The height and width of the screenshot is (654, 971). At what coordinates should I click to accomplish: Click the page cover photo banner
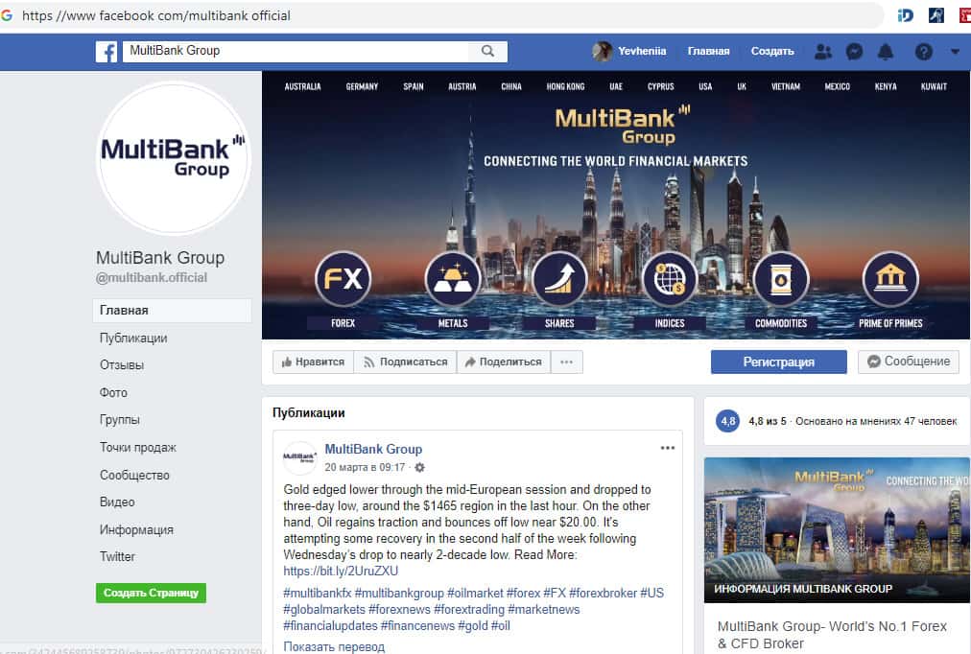(x=616, y=205)
